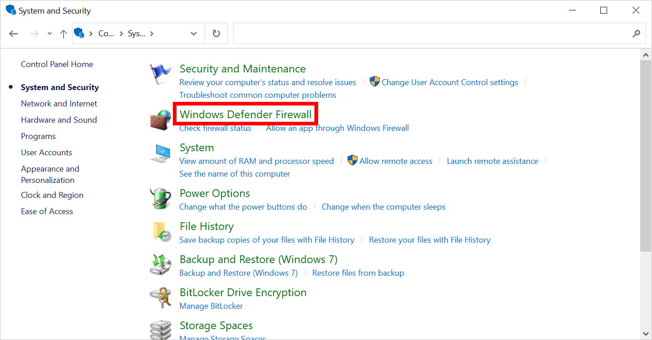The height and width of the screenshot is (340, 652).
Task: Open Change User Account Control settings
Action: click(449, 82)
